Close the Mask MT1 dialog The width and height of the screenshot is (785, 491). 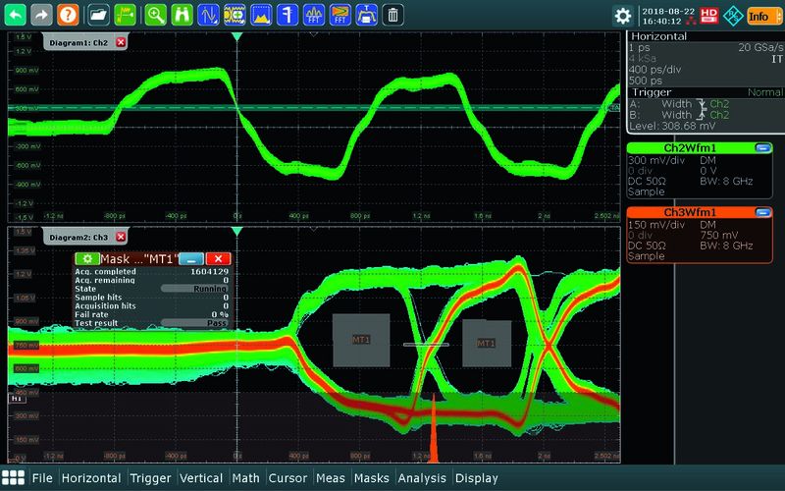point(218,258)
